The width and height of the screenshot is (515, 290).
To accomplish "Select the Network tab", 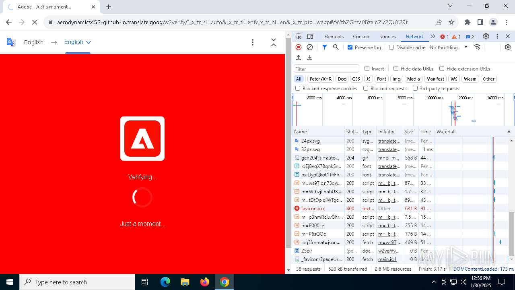I will pos(415,36).
